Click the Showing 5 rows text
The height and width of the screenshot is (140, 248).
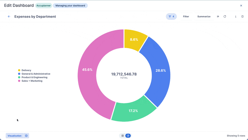(236, 136)
